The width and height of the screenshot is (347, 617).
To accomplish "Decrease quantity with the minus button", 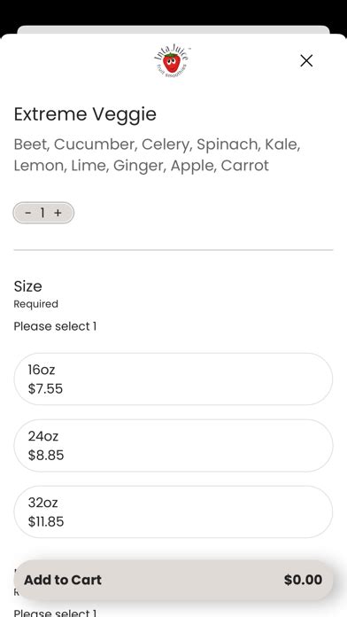I will (x=28, y=213).
